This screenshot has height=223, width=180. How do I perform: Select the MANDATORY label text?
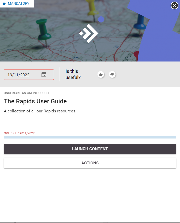pos(19,4)
